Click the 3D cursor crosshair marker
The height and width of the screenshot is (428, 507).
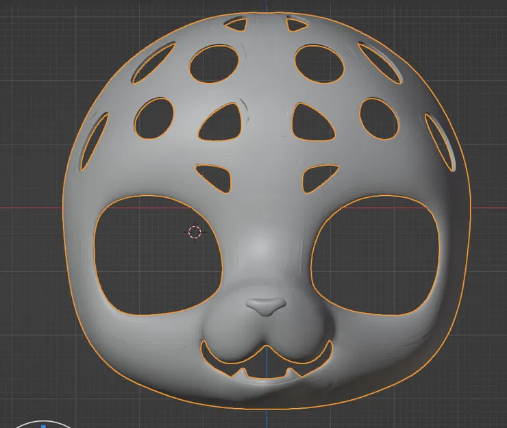[195, 231]
